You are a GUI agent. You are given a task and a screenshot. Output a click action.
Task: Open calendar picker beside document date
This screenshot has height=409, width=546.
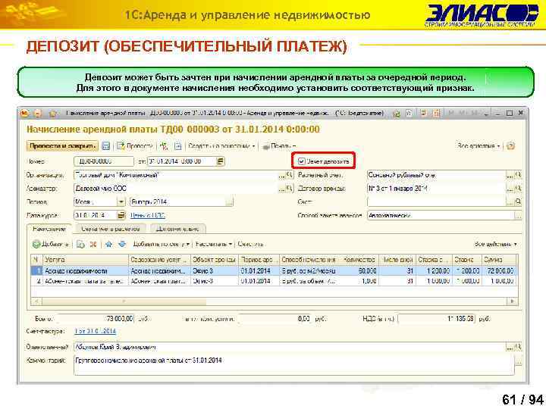coord(220,161)
